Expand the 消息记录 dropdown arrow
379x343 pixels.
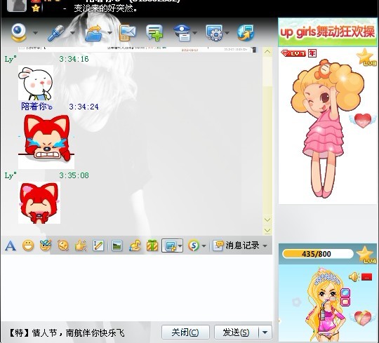(x=265, y=246)
